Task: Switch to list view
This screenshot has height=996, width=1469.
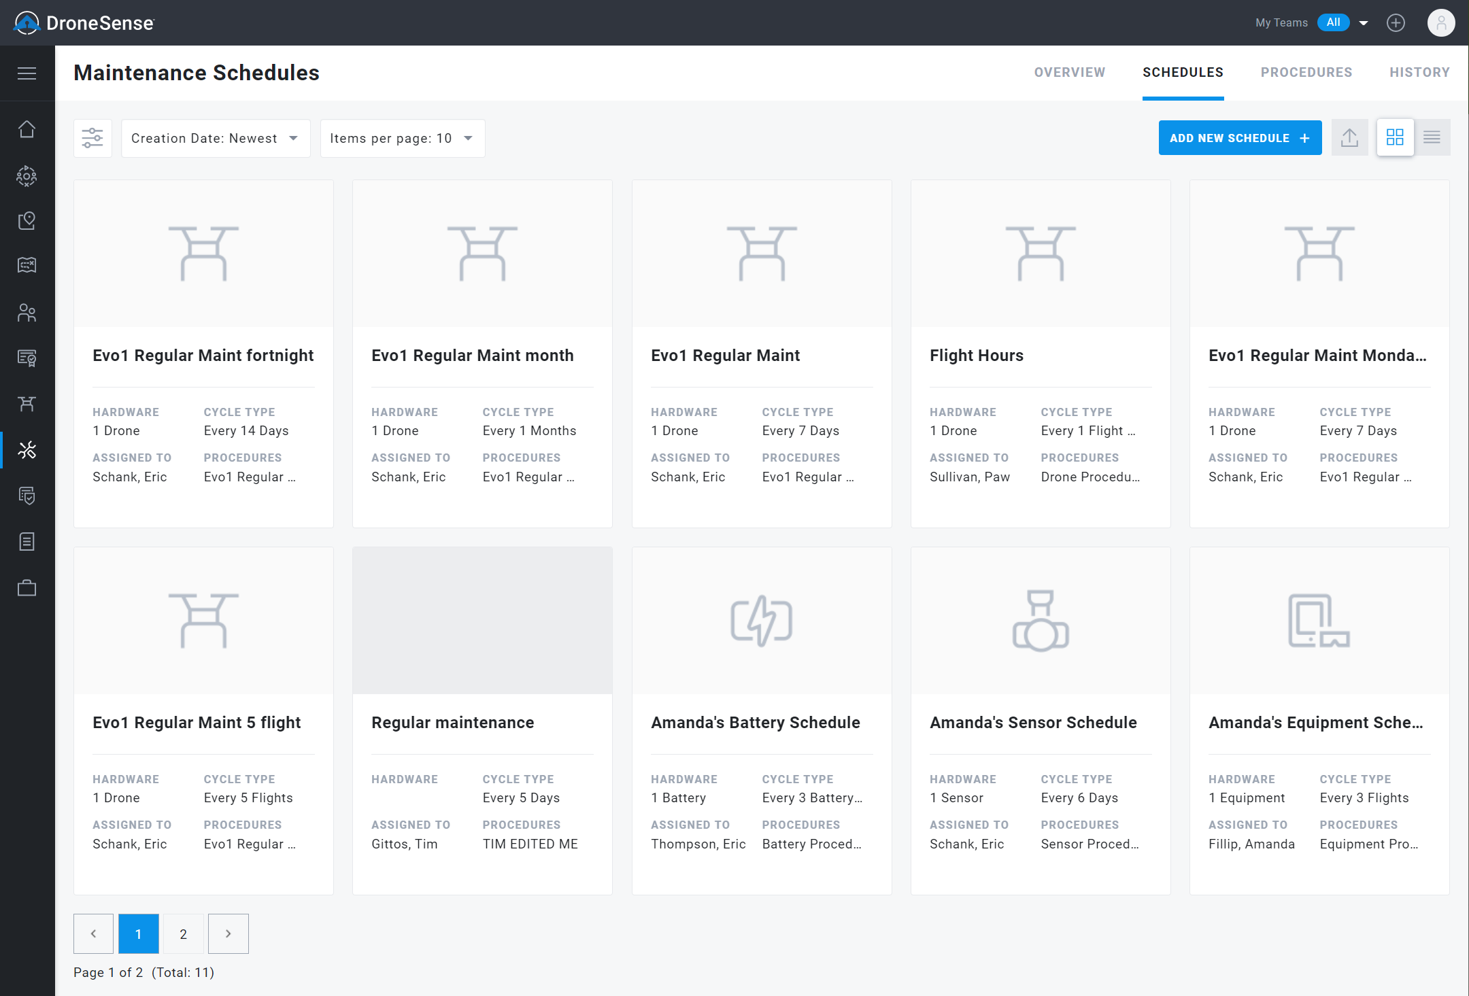Action: 1432,137
